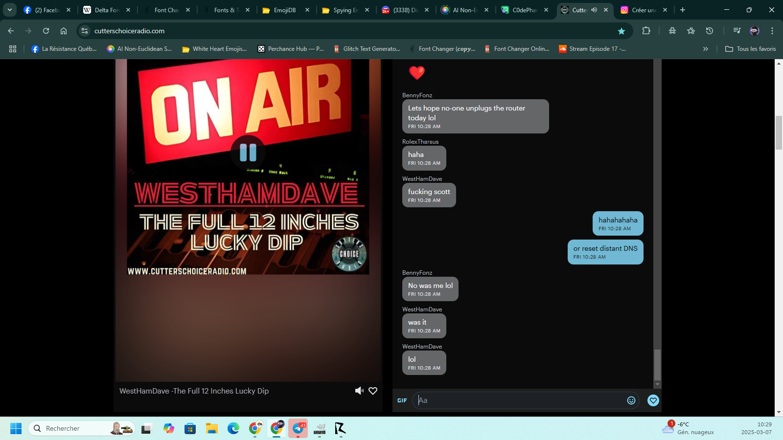Show hidden bookmarks with double chevron
This screenshot has height=440, width=783.
tap(705, 49)
